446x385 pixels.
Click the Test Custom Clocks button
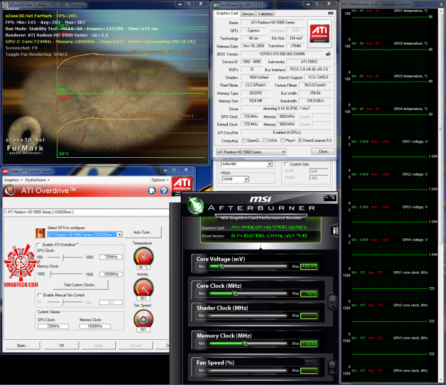(x=81, y=285)
